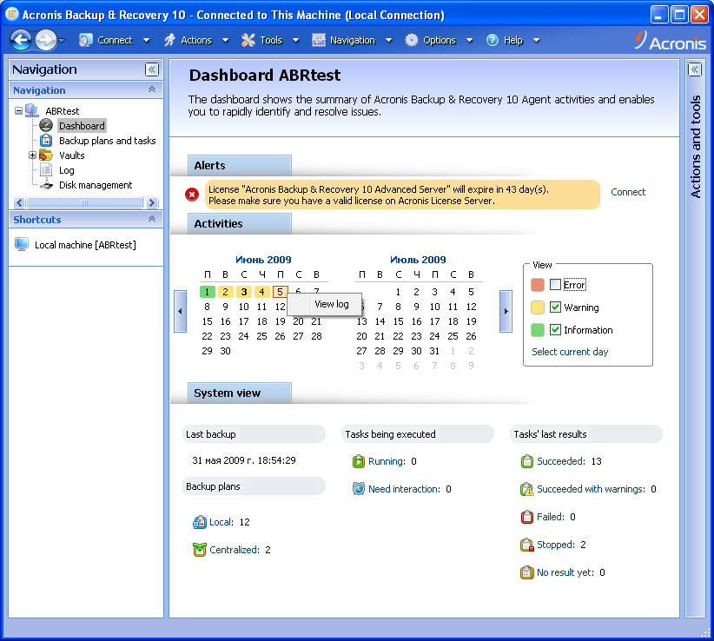Select June 3 yellow calendar day
Viewport: 714px width, 641px height.
point(243,292)
